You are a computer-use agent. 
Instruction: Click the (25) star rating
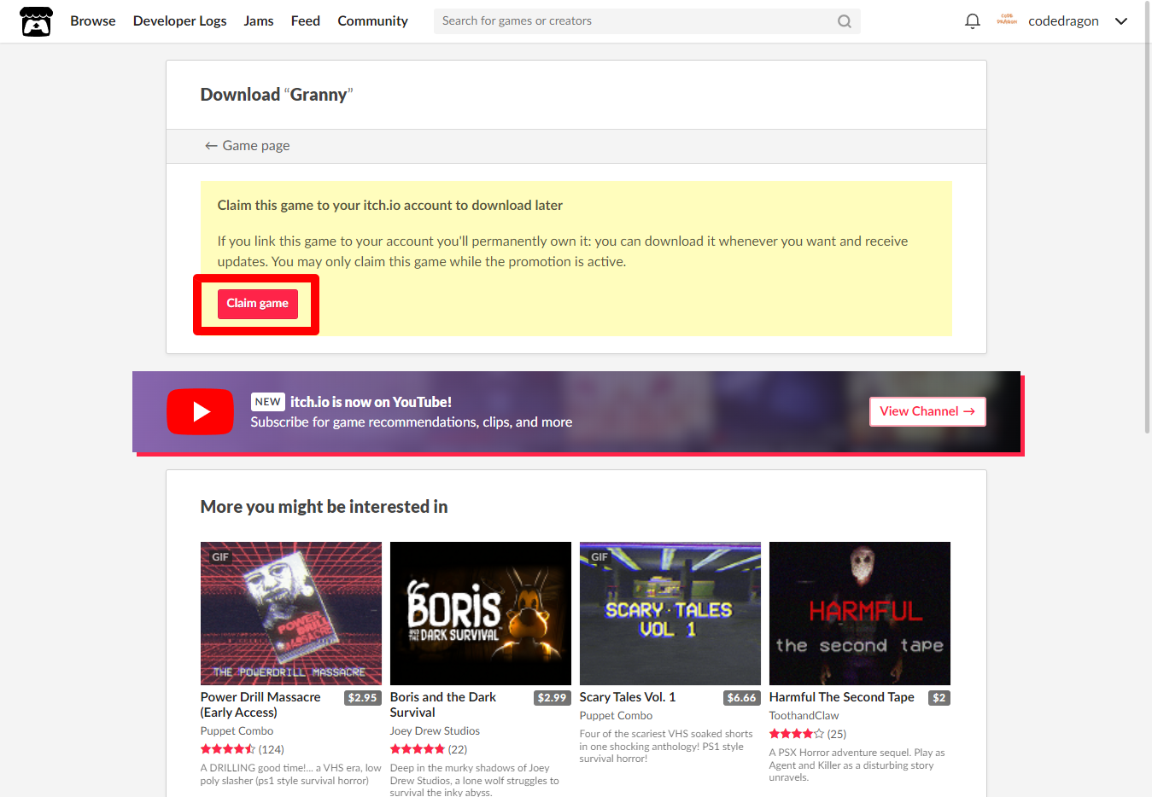click(808, 734)
